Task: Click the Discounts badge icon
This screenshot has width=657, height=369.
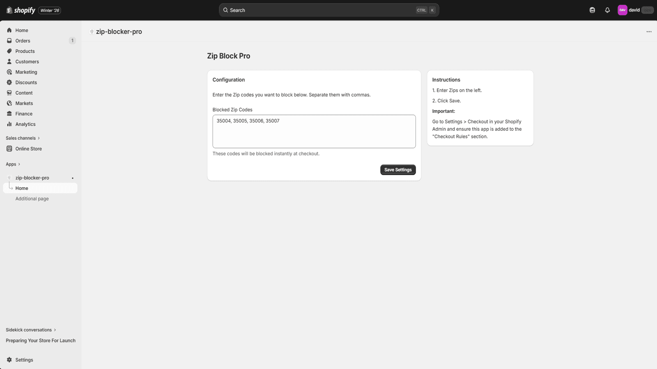Action: click(x=9, y=82)
